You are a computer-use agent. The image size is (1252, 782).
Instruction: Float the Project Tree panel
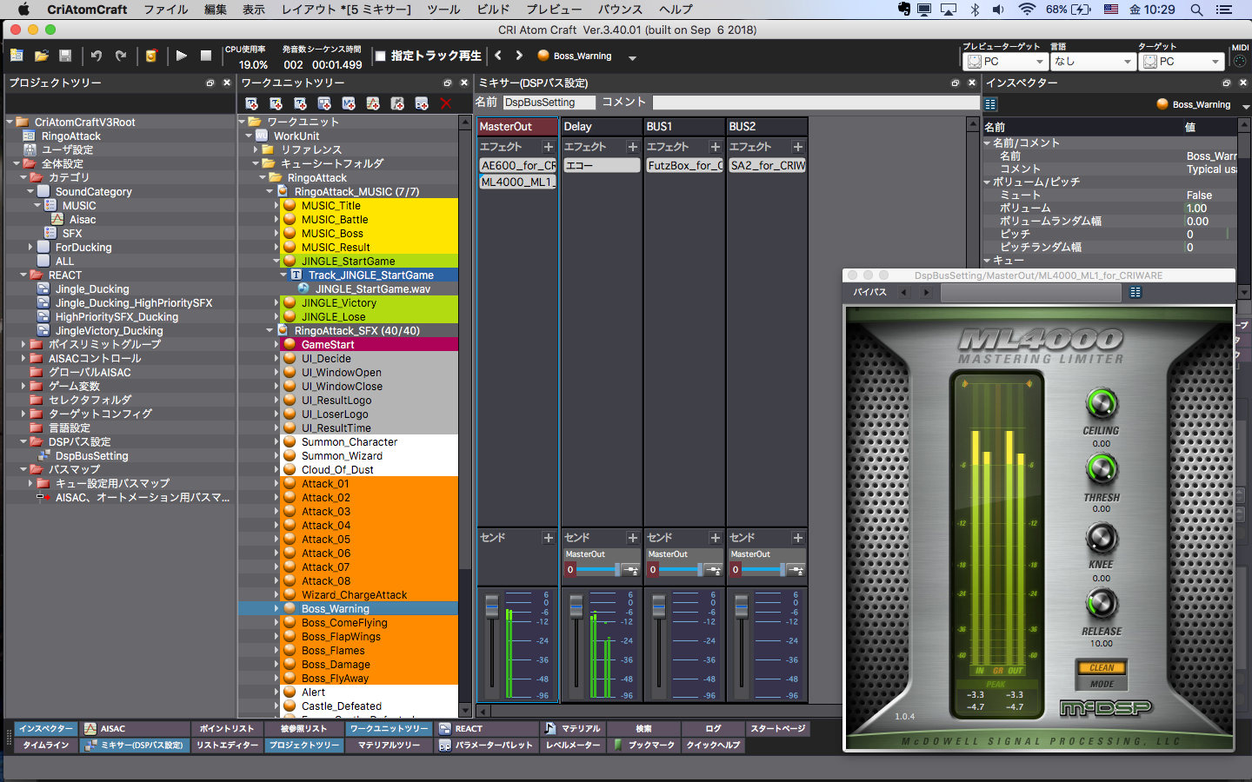pos(210,83)
